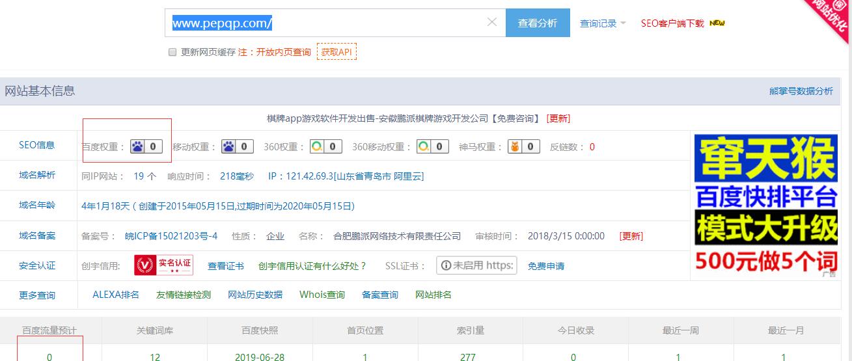Click the mobile weight paw badge

click(238, 146)
